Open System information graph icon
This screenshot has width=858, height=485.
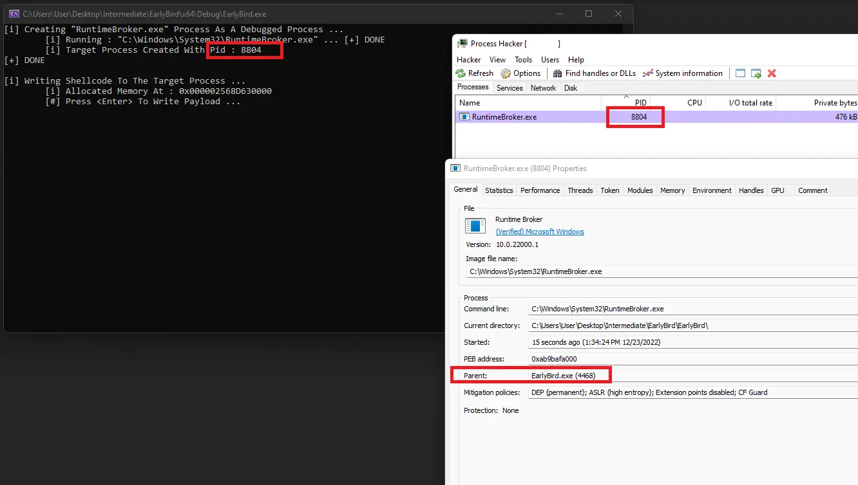tap(648, 73)
